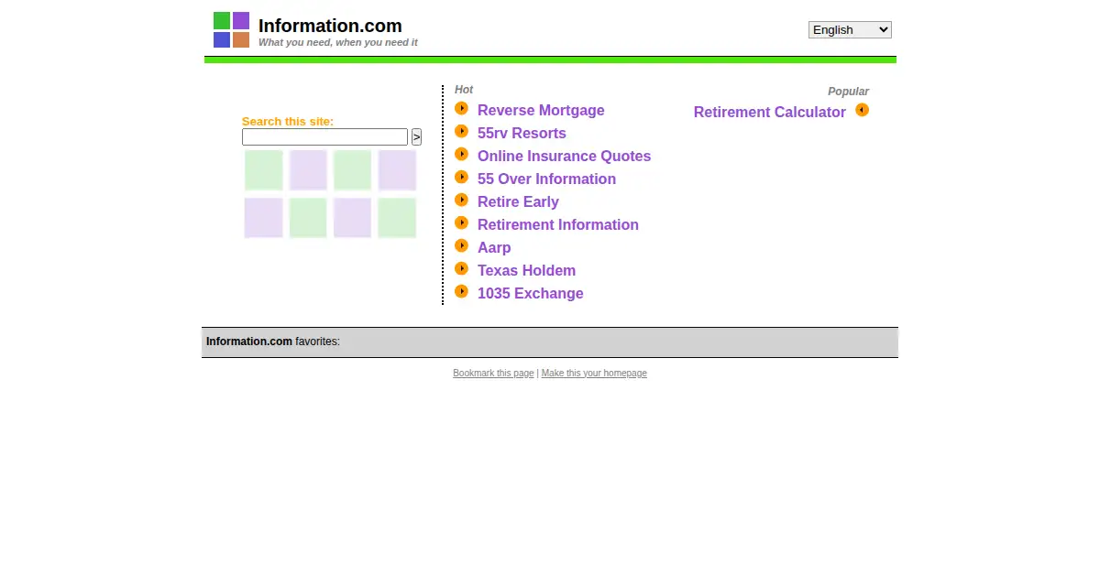Click the orange arrow beside Aarp
Image resolution: width=1100 pixels, height=575 pixels.
461,245
